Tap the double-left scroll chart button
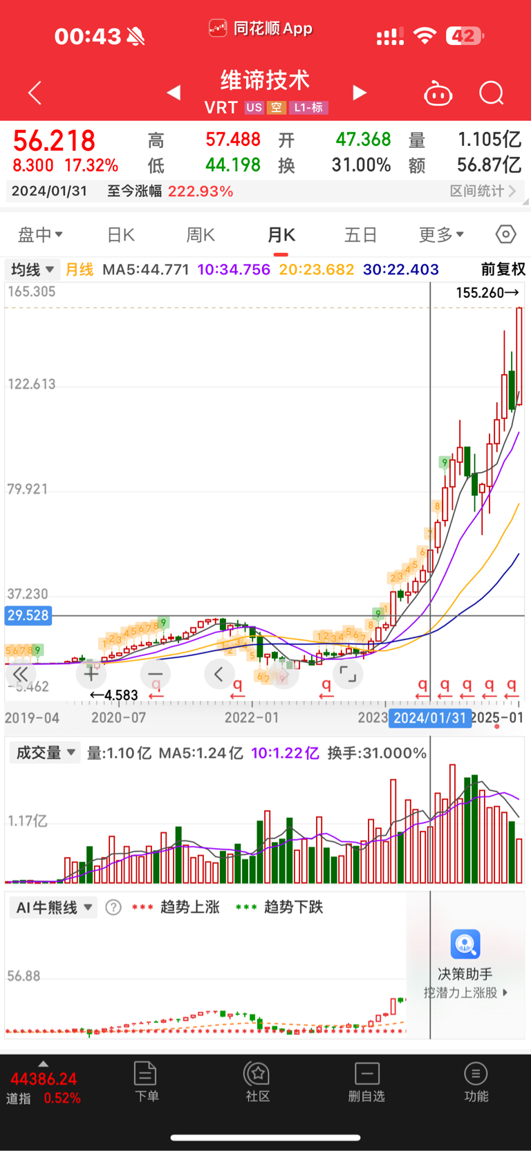 (x=21, y=674)
